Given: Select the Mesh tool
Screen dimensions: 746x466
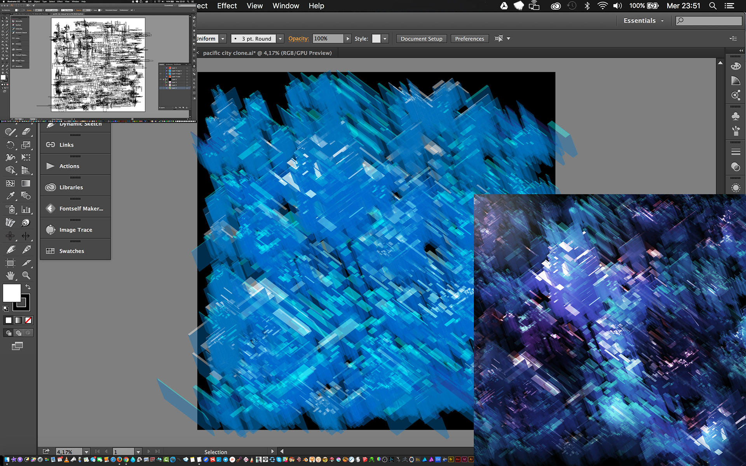Looking at the screenshot, I should [10, 183].
